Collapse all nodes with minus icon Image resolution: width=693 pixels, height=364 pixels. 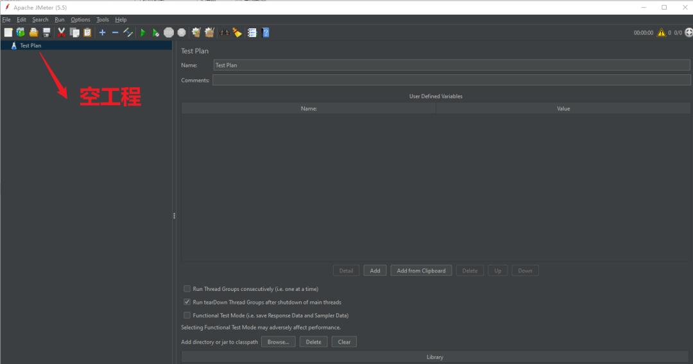click(x=116, y=33)
